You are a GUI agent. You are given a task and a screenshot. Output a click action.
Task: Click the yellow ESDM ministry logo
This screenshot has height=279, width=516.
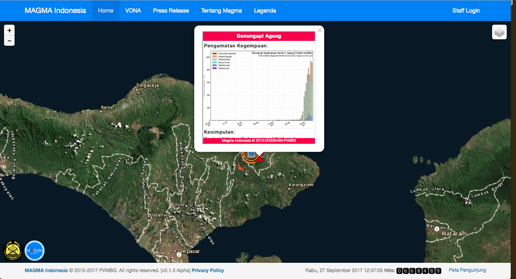[x=13, y=251]
